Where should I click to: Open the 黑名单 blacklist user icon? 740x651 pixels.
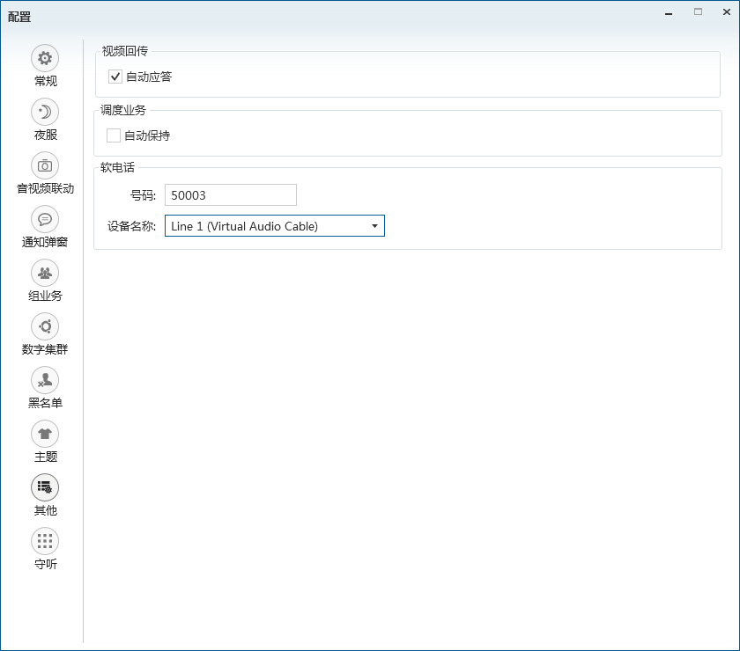pyautogui.click(x=45, y=380)
